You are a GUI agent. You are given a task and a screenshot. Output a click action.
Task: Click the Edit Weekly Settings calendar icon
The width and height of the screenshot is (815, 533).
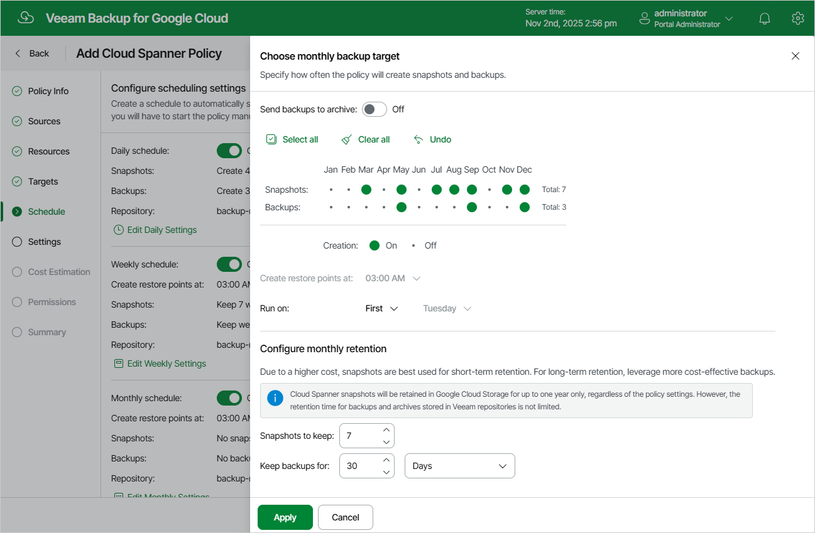(119, 363)
